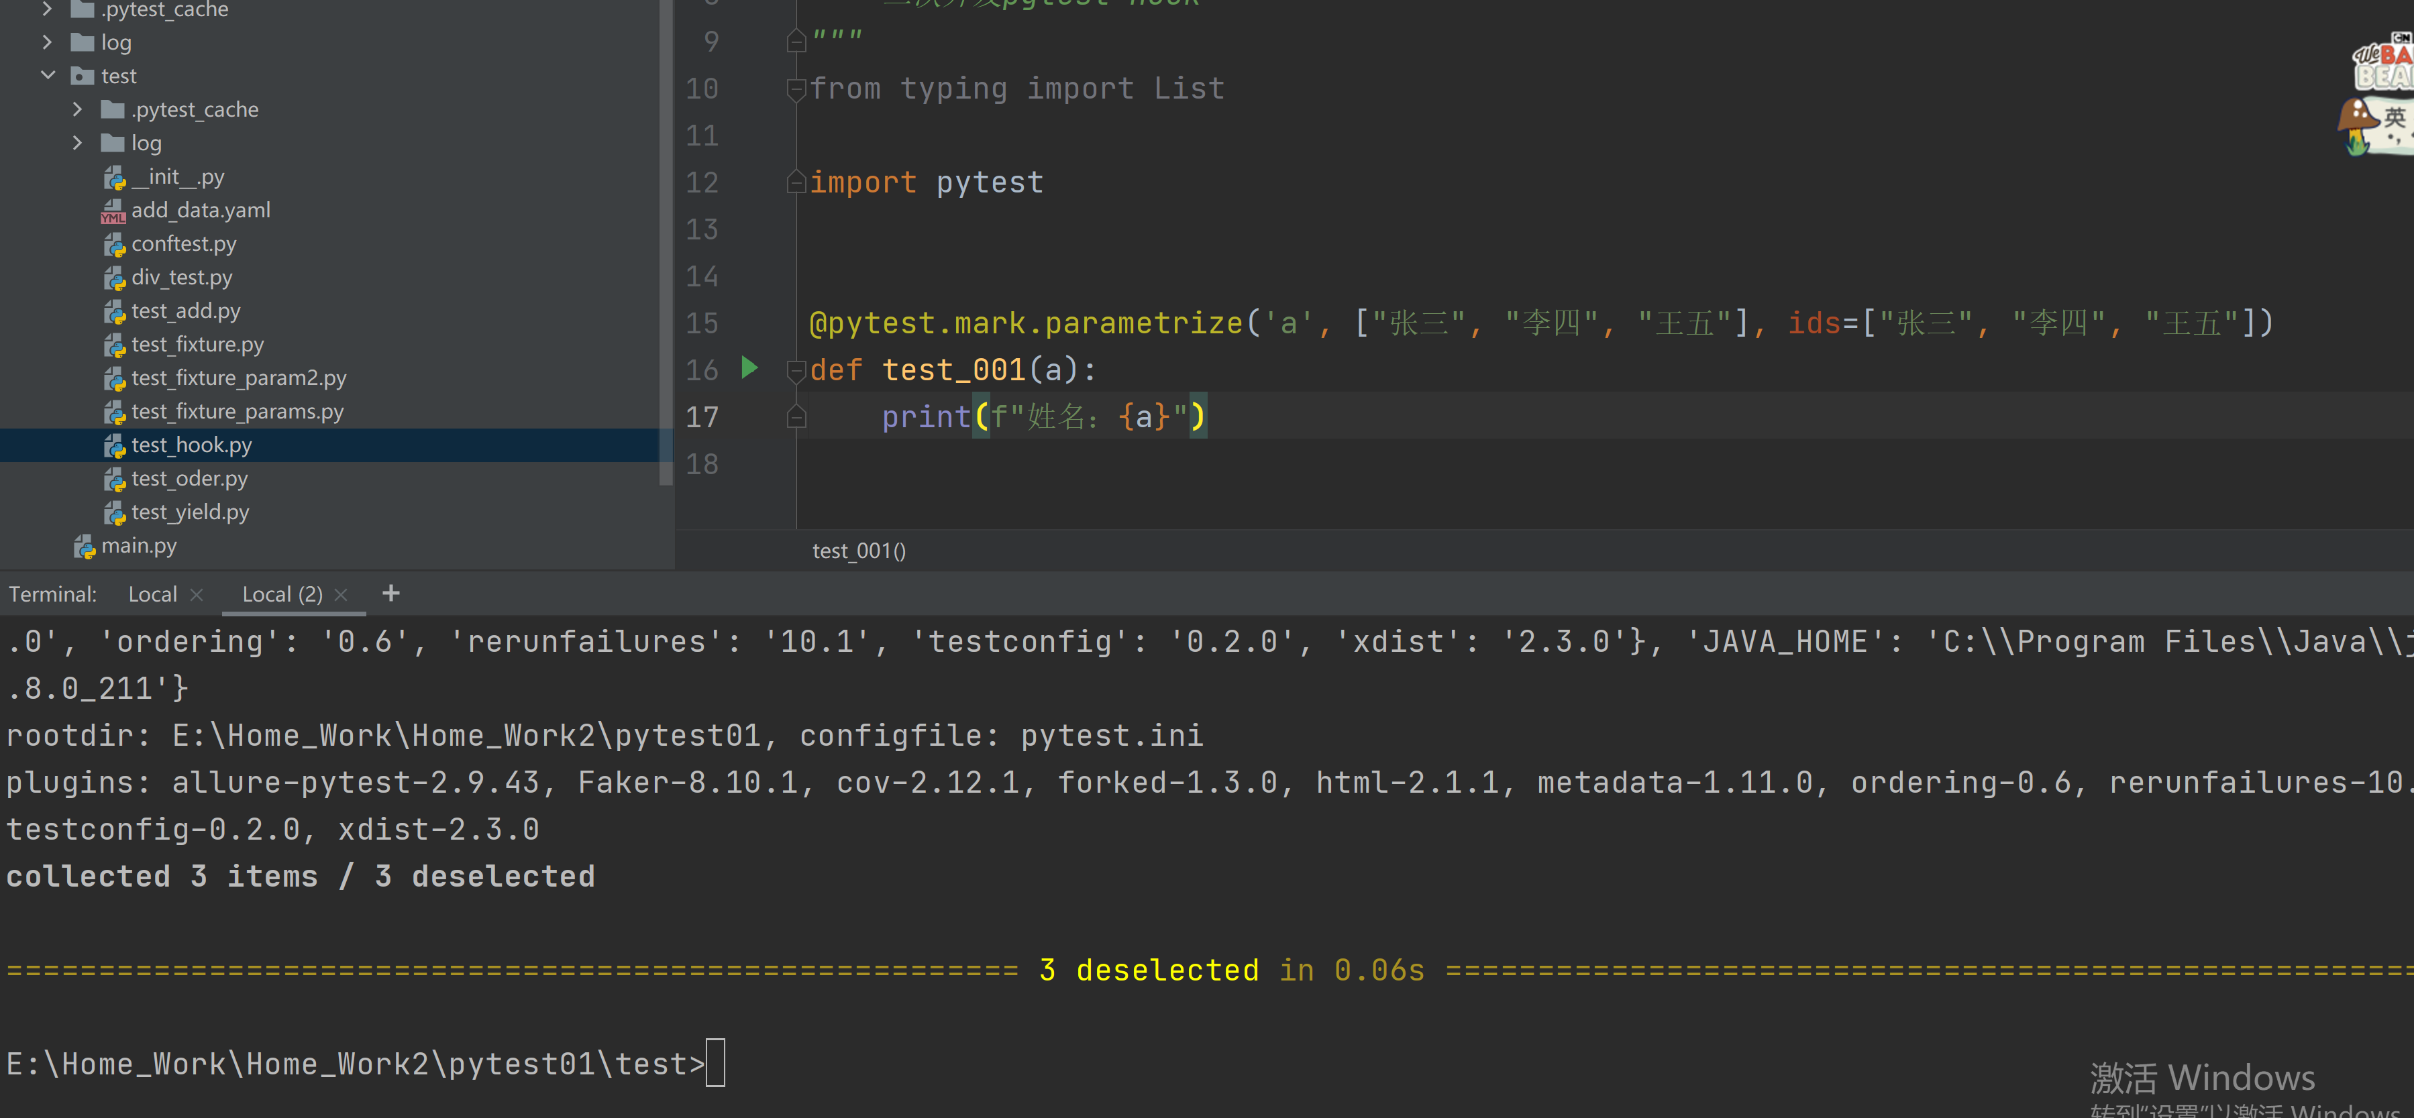The width and height of the screenshot is (2414, 1118).
Task: Click the green run gutter arrow for test_001
Action: (749, 368)
